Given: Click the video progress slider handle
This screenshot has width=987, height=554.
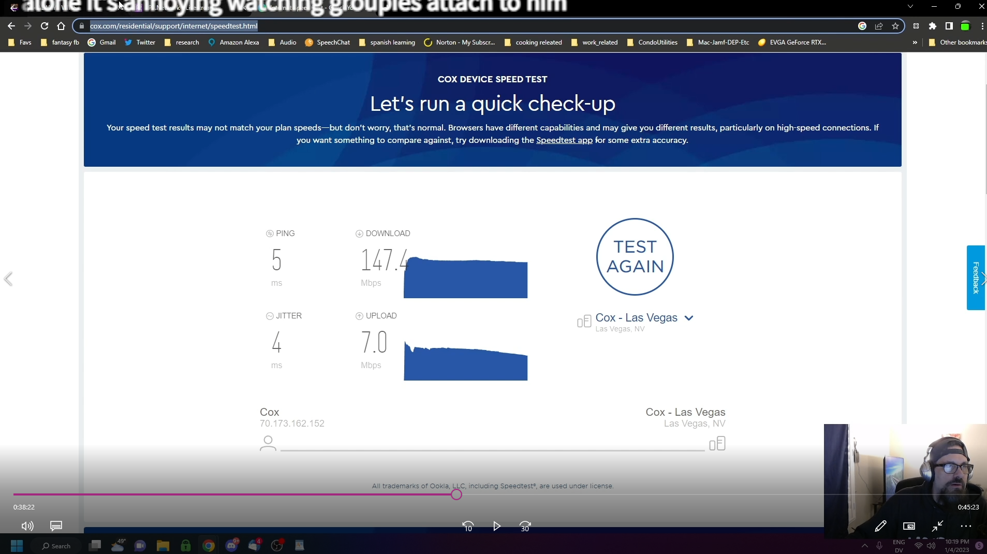Looking at the screenshot, I should 456,494.
